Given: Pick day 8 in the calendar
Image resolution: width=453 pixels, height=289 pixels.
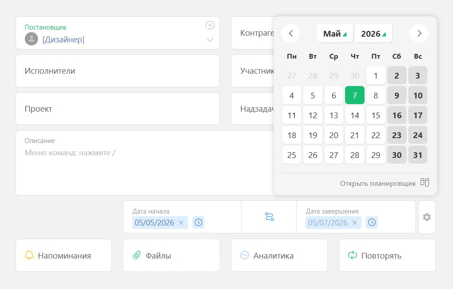Looking at the screenshot, I should (376, 95).
